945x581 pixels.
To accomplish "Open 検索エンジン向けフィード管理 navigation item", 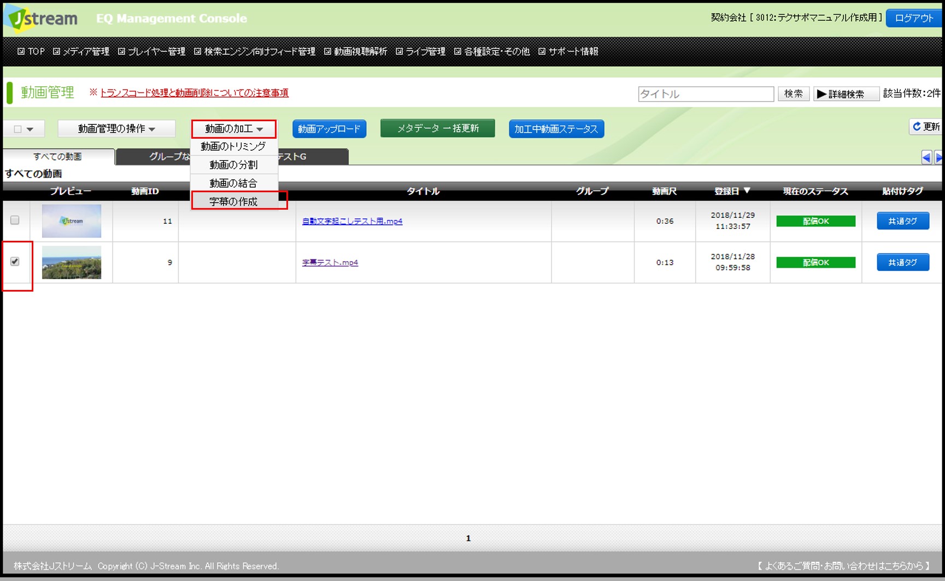I will click(x=255, y=51).
